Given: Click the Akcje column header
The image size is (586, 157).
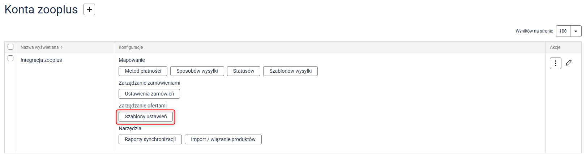Looking at the screenshot, I should [x=555, y=47].
